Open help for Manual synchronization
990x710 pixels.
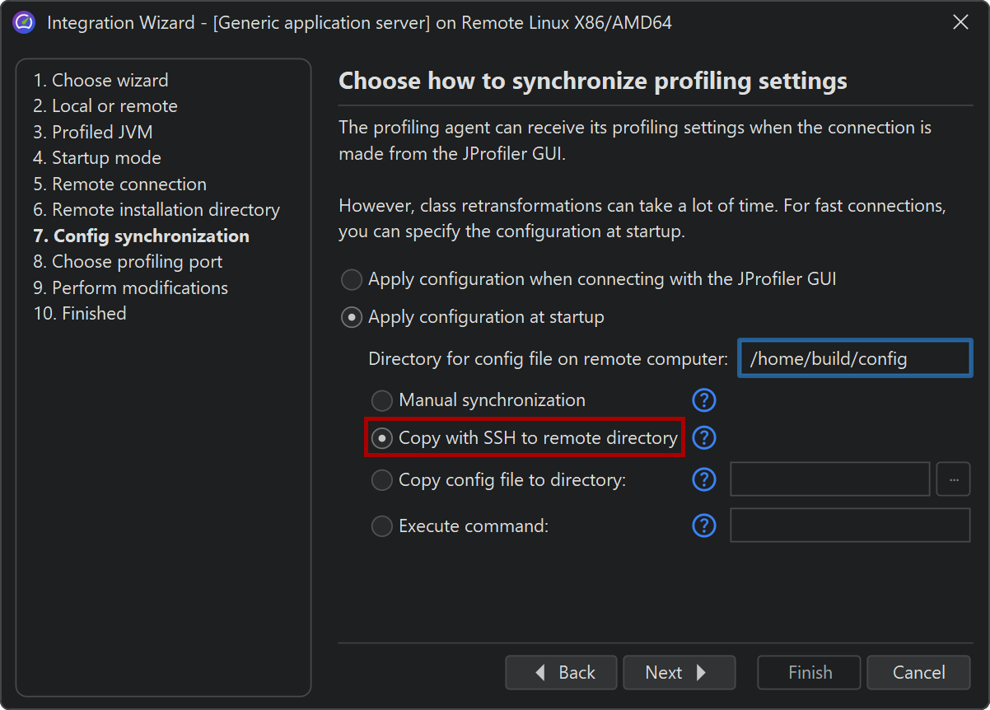[x=703, y=400]
